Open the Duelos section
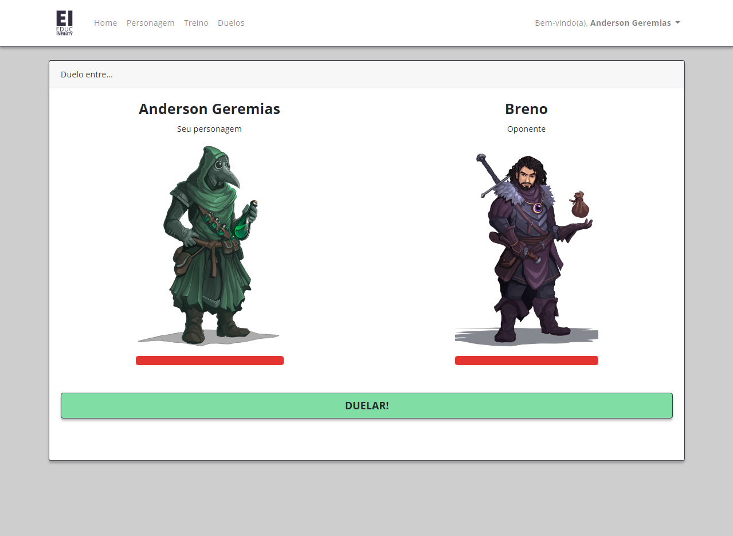The width and height of the screenshot is (733, 536). (x=231, y=23)
